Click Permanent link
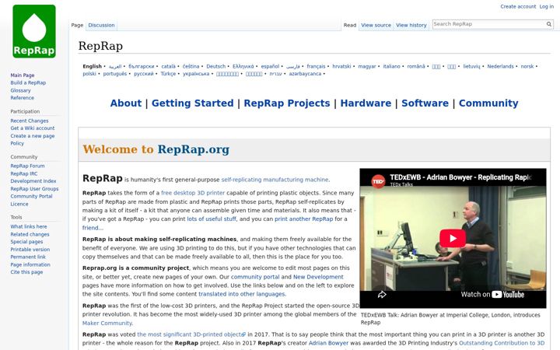 pos(28,257)
